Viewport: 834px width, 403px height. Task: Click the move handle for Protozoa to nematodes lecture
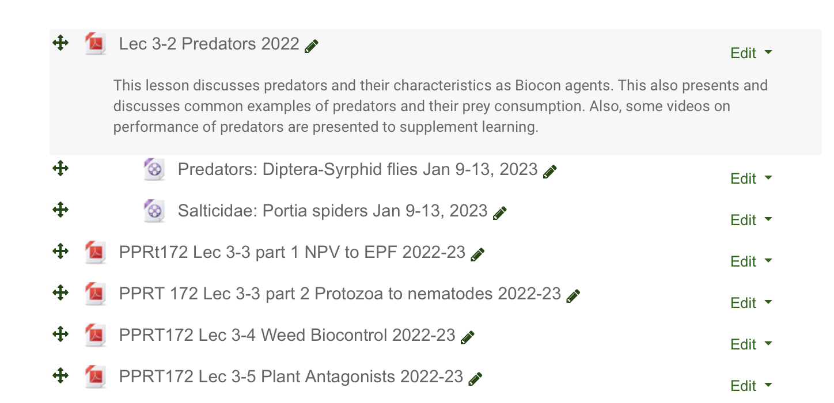point(60,292)
